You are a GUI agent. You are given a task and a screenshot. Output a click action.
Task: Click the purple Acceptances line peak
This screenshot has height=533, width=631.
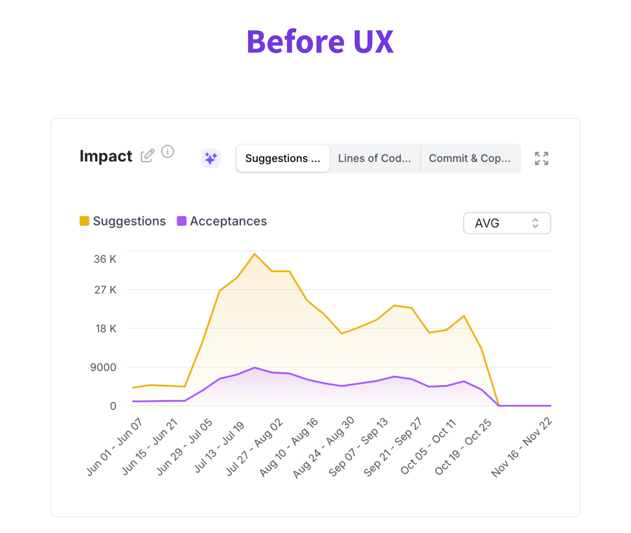[255, 367]
